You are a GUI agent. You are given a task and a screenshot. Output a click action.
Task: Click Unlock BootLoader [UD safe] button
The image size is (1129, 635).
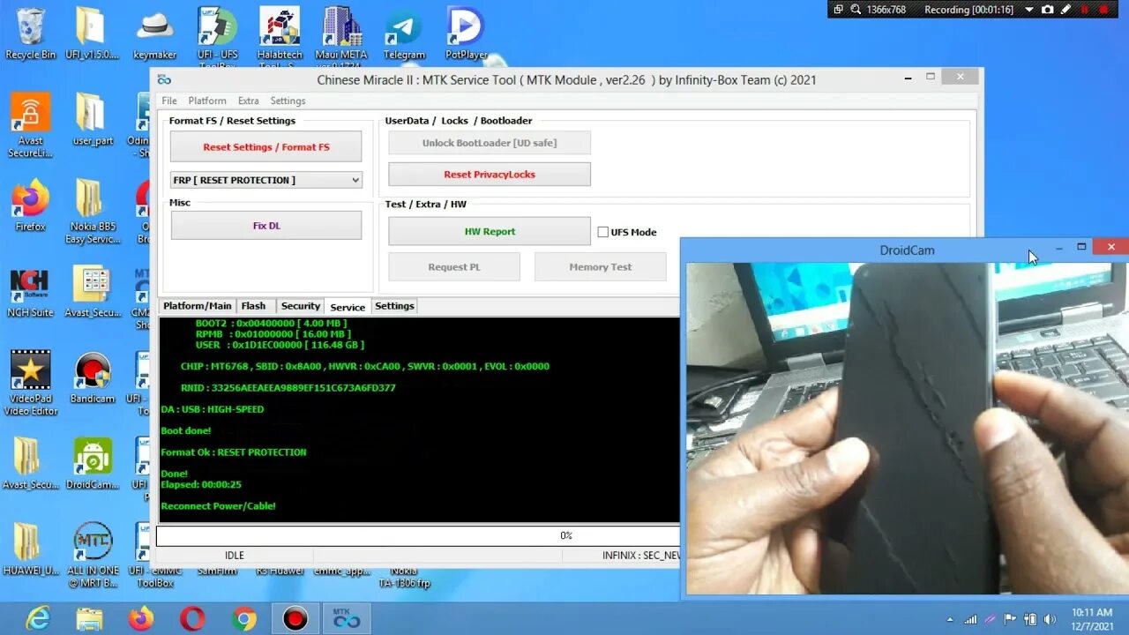click(x=490, y=143)
